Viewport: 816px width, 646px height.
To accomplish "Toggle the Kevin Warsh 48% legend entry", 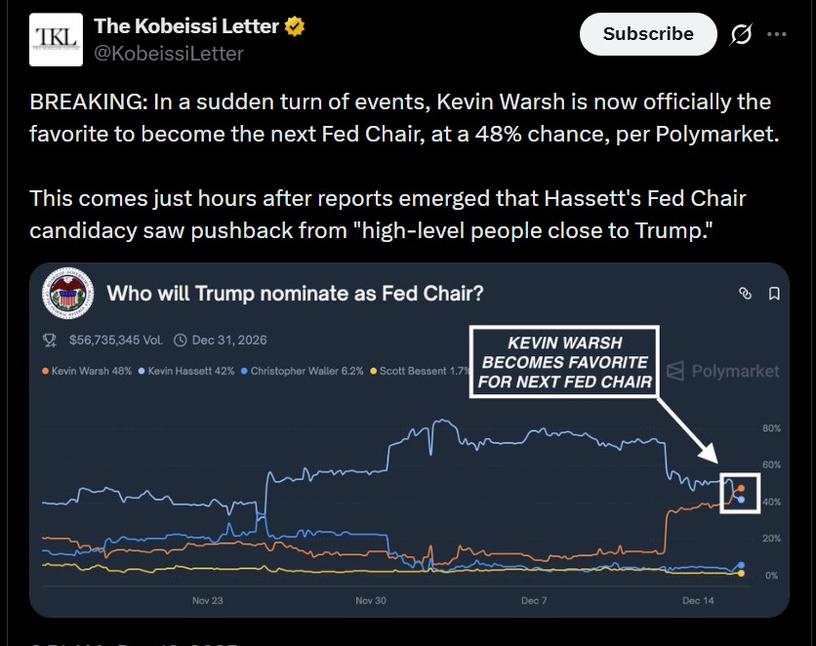I will click(x=89, y=371).
